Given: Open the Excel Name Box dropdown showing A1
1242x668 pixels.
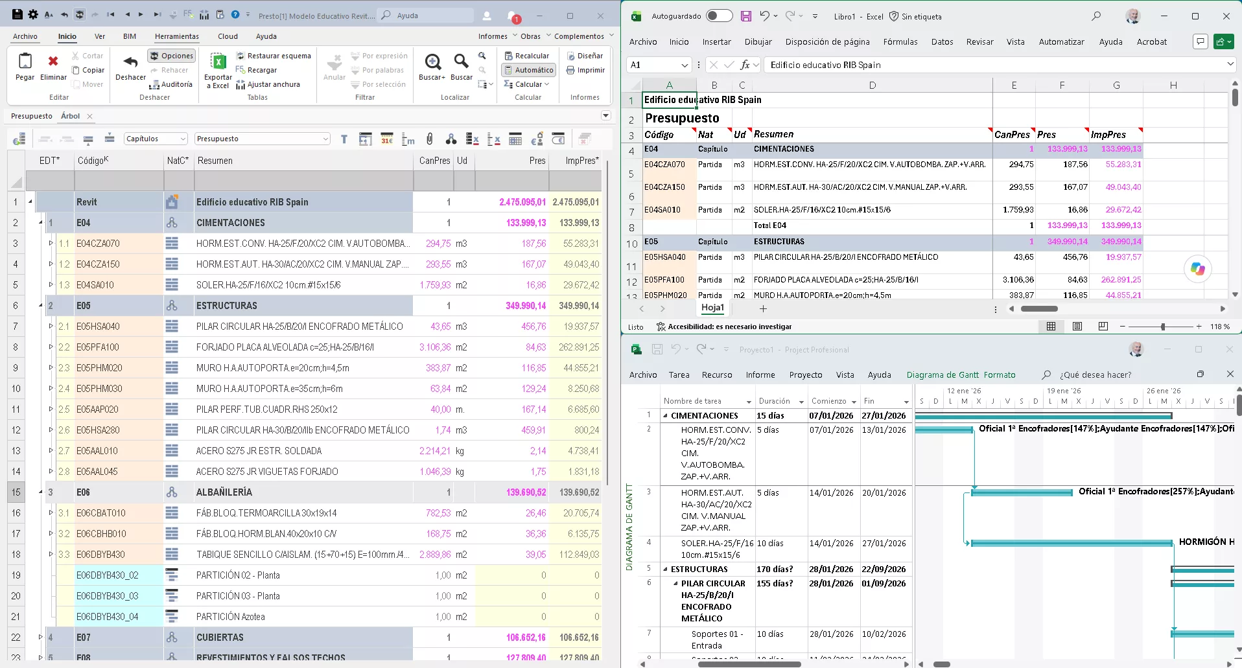Looking at the screenshot, I should coord(685,65).
